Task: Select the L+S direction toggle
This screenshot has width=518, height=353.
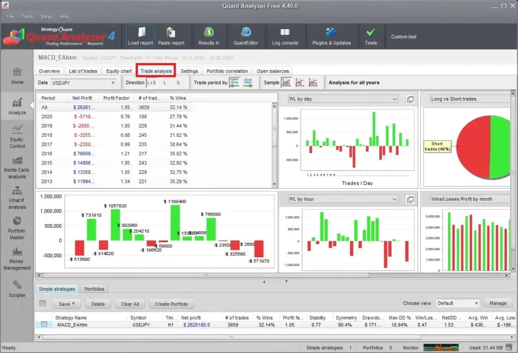Action: coord(151,83)
